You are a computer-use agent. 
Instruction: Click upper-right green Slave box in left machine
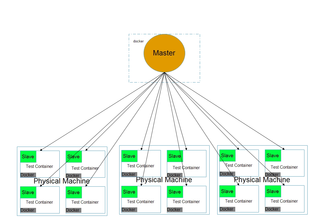coord(74,156)
